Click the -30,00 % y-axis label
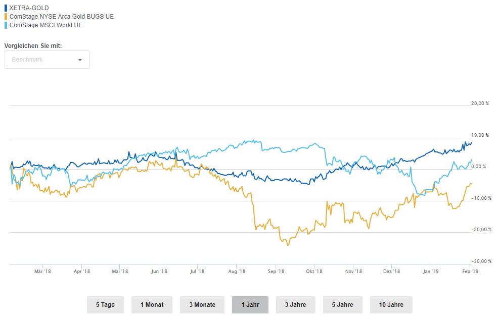Screen dimensions: 500x322 pos(481,261)
